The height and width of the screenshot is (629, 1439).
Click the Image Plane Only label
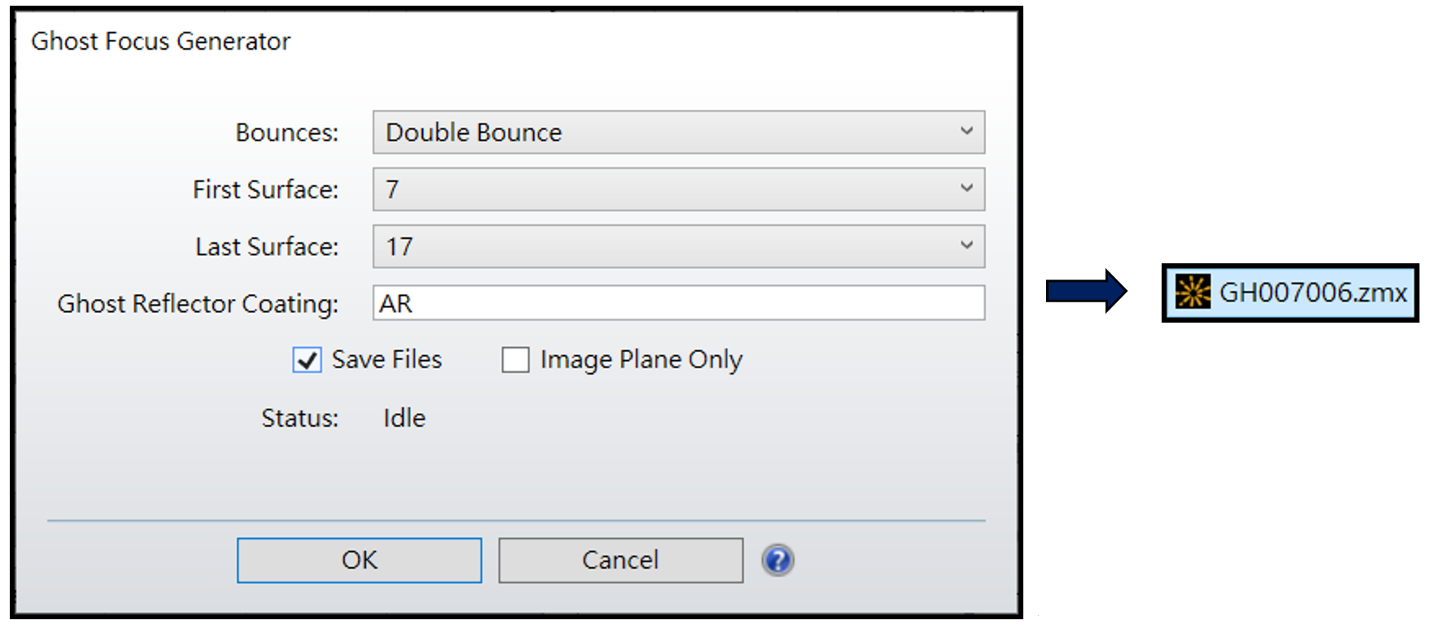641,360
